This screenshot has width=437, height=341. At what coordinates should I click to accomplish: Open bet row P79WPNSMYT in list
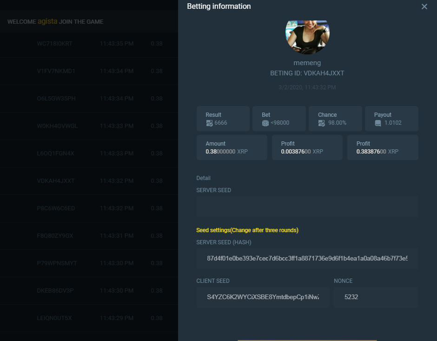[x=57, y=263]
